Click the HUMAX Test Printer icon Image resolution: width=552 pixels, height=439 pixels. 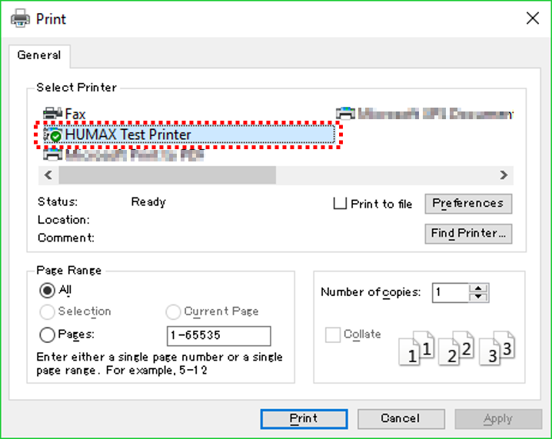(53, 135)
